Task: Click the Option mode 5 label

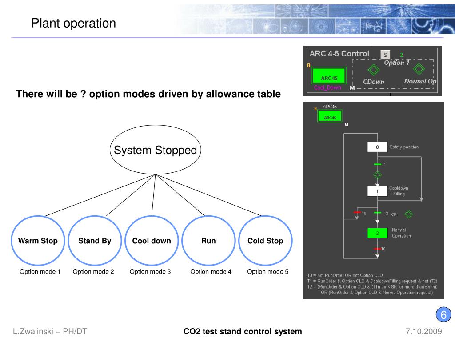Action: [x=267, y=272]
